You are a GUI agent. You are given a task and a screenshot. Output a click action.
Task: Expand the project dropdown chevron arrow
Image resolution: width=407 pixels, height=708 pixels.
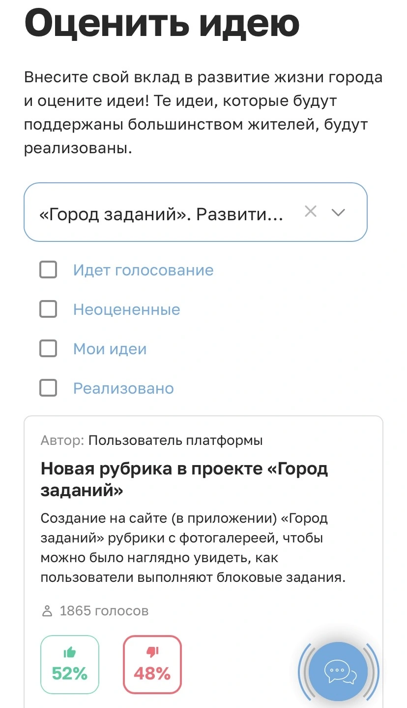[x=339, y=212]
